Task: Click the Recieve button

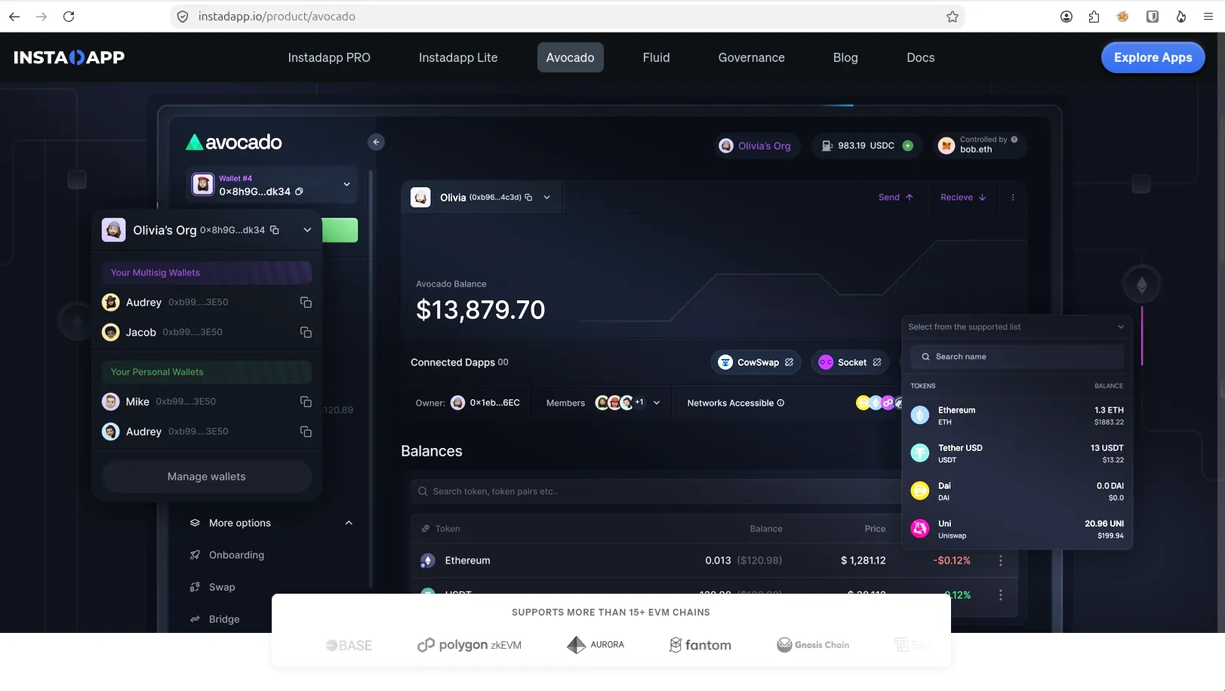Action: click(963, 198)
